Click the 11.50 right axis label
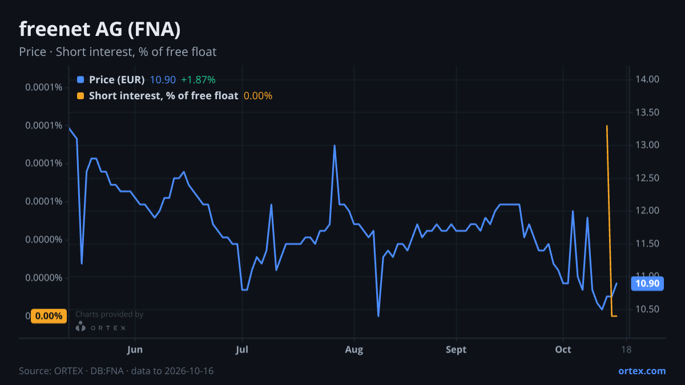This screenshot has height=385, width=685. [x=648, y=244]
